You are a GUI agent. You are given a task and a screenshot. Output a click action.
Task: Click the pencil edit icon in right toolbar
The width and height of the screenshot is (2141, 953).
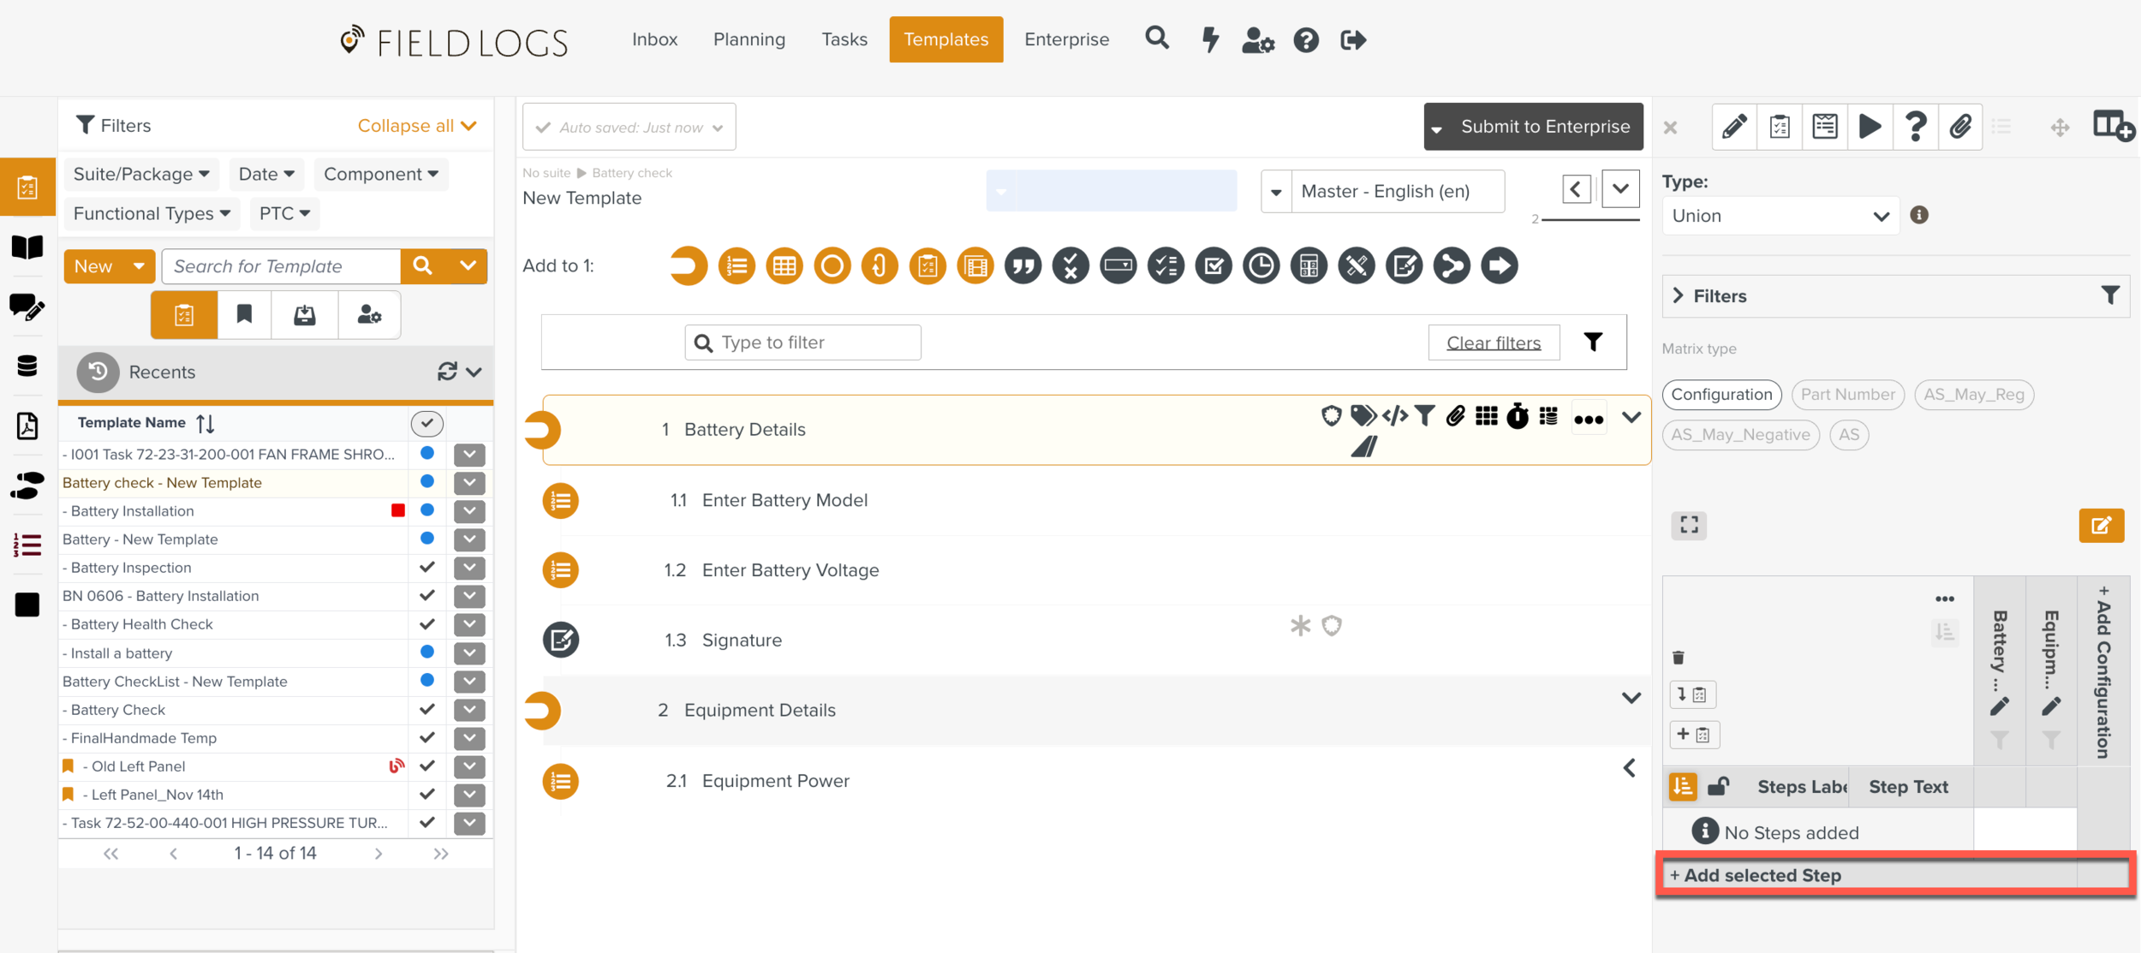click(x=1734, y=127)
